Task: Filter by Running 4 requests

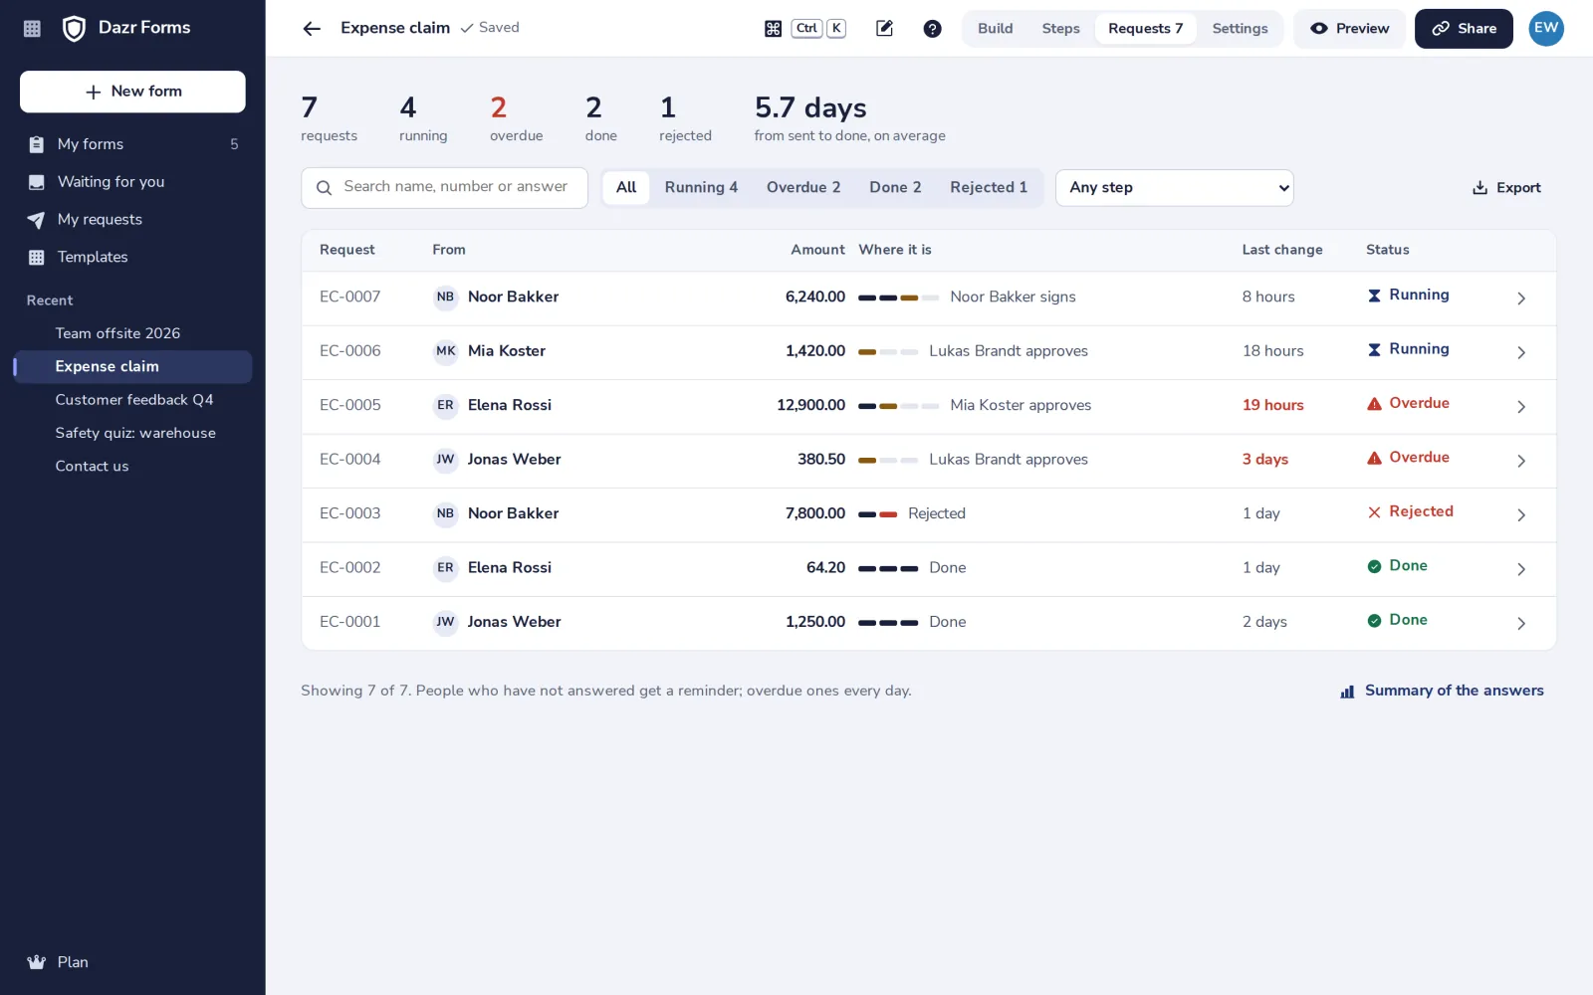Action: [701, 187]
